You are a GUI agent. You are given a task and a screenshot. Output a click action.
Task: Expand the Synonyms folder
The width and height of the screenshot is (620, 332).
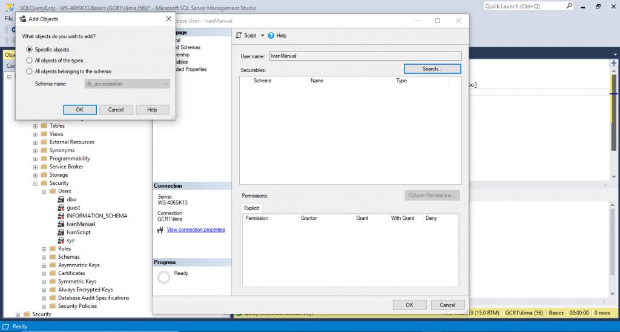(x=35, y=151)
